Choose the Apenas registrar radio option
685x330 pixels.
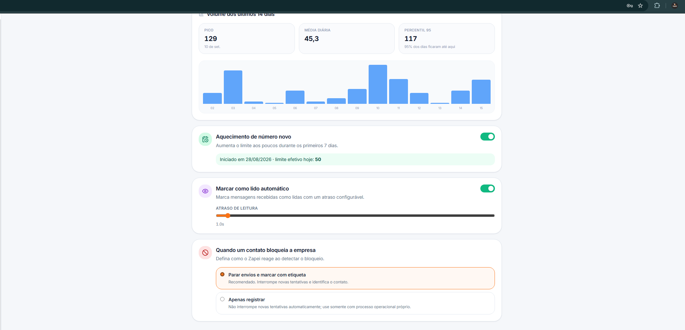click(222, 299)
